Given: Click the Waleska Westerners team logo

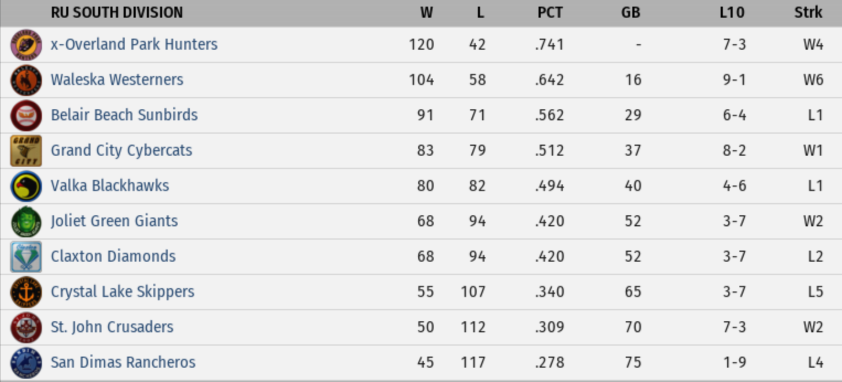Looking at the screenshot, I should (x=26, y=80).
